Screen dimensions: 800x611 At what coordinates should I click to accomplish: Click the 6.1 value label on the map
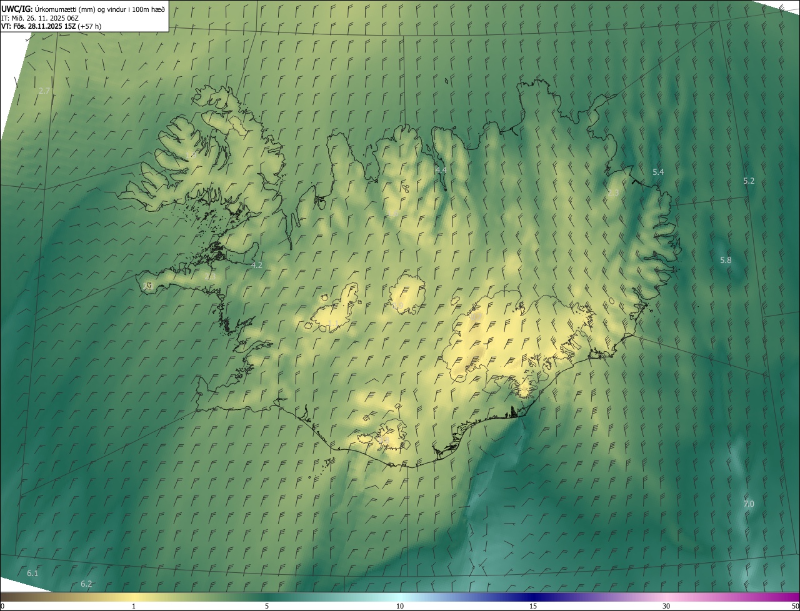tap(32, 573)
